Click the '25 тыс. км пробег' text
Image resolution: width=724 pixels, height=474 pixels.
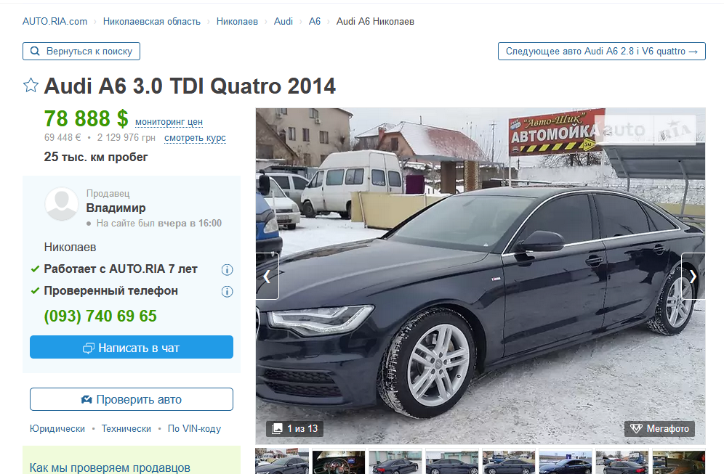coord(95,158)
